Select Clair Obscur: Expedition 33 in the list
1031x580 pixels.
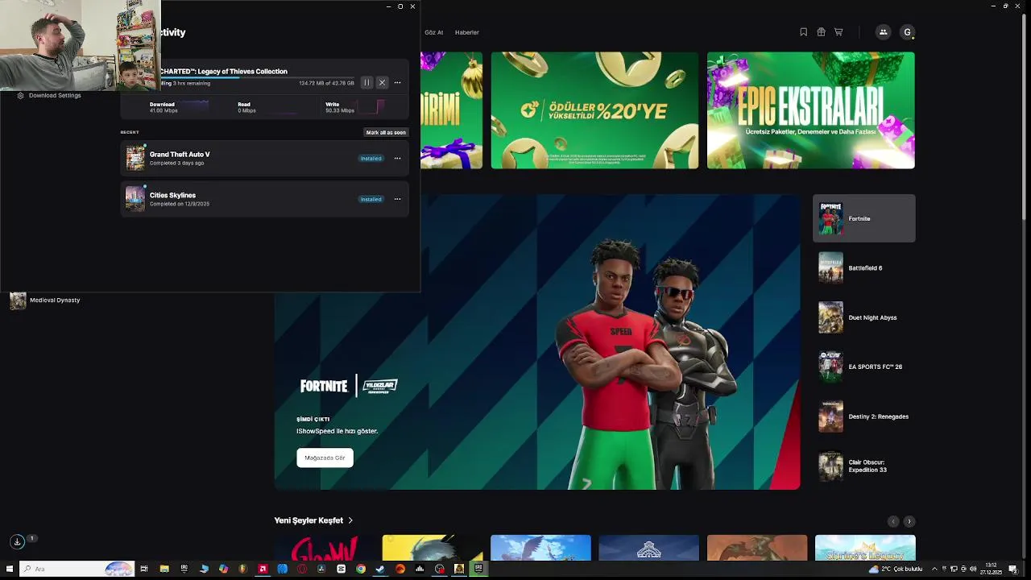pyautogui.click(x=863, y=466)
